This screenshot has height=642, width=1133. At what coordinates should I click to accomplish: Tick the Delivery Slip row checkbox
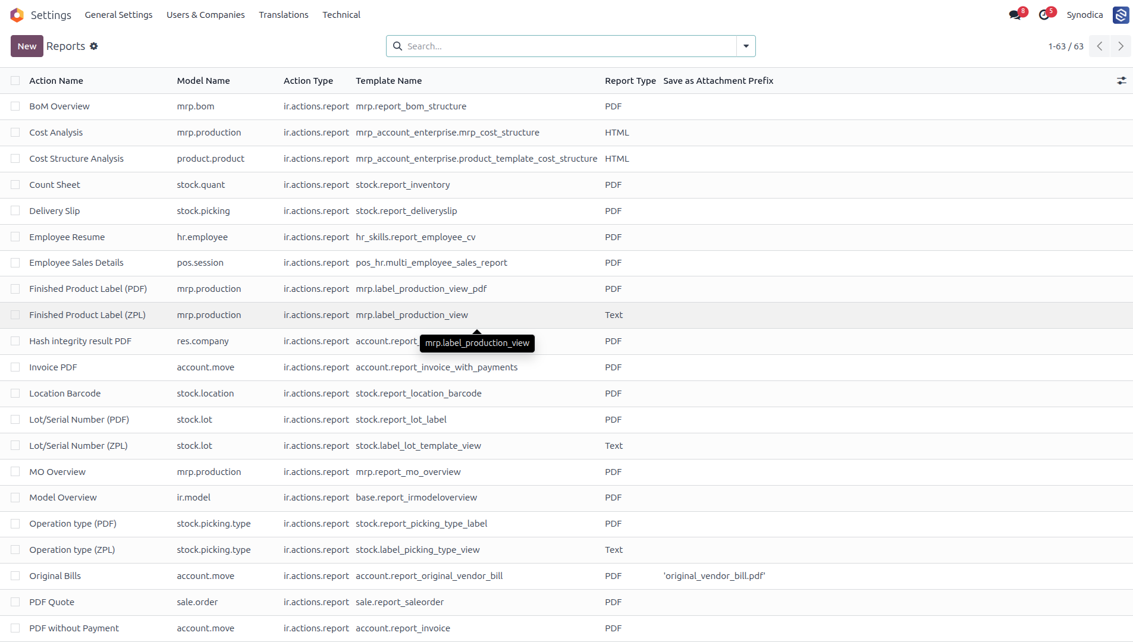click(x=15, y=211)
